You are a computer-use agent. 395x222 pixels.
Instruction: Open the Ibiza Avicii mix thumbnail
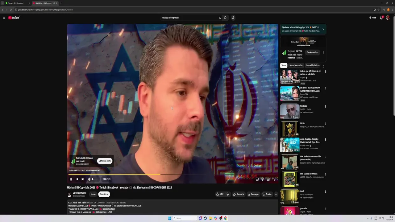tap(290, 145)
